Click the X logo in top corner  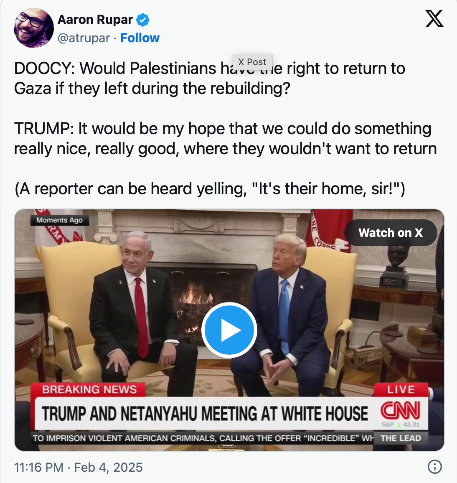pyautogui.click(x=434, y=18)
